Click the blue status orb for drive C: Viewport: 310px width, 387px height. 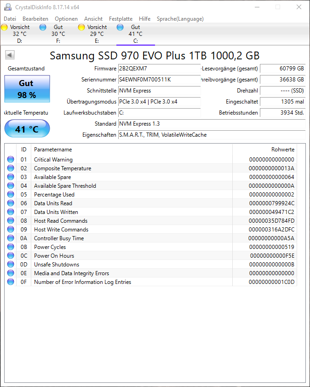tap(120, 27)
